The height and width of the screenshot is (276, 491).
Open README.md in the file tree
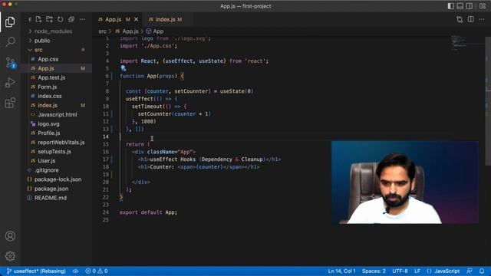50,198
